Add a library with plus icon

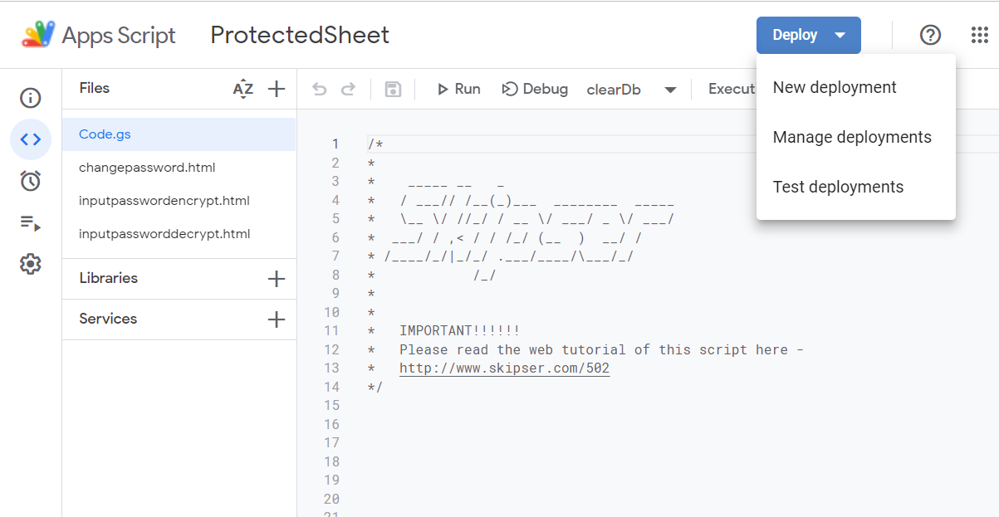pos(277,279)
